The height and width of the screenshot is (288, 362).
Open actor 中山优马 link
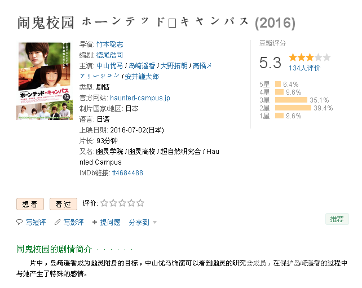click(109, 66)
